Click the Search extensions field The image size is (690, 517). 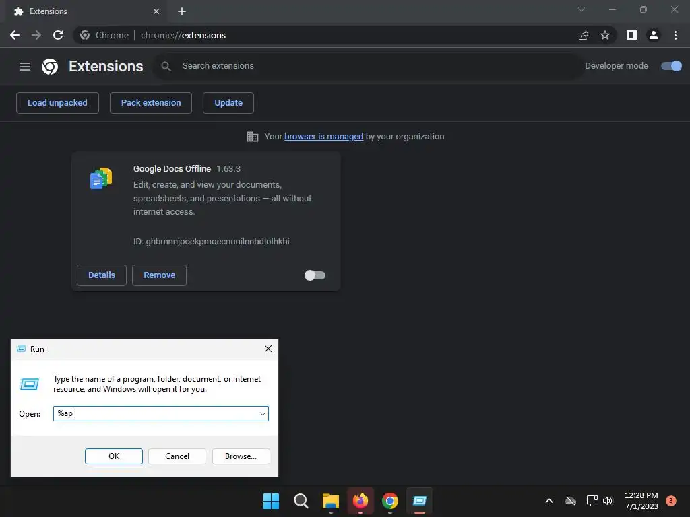pyautogui.click(x=368, y=66)
